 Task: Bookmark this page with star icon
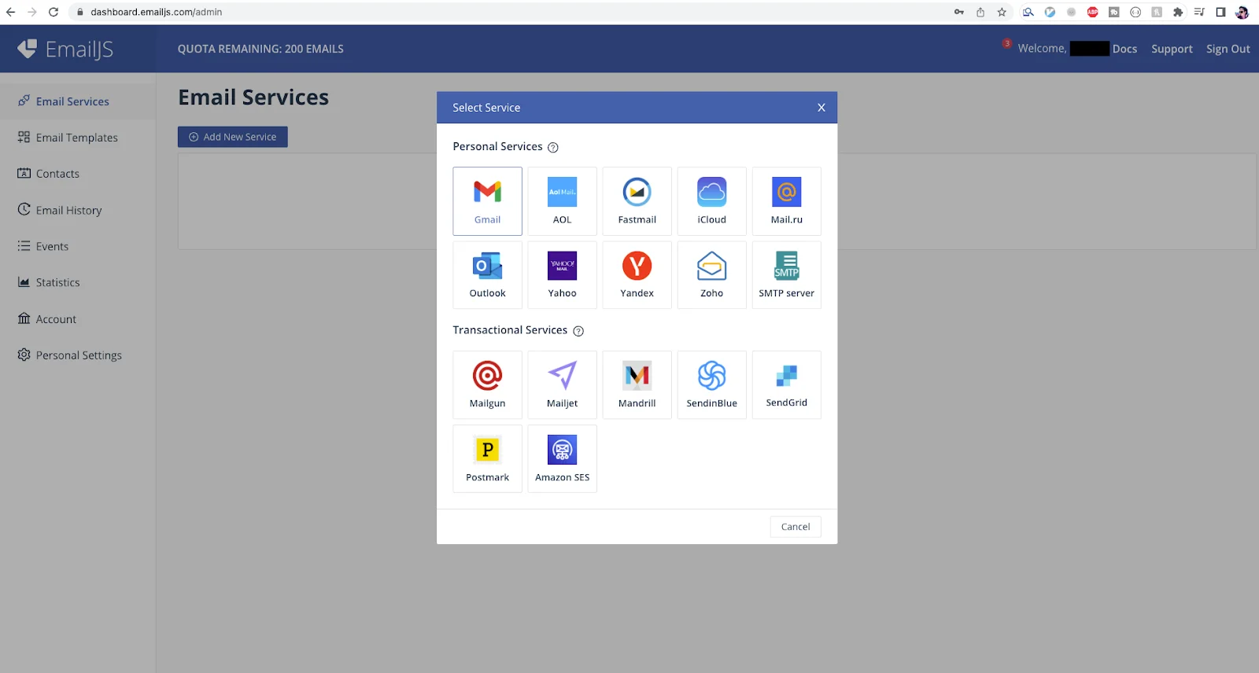(x=1002, y=12)
